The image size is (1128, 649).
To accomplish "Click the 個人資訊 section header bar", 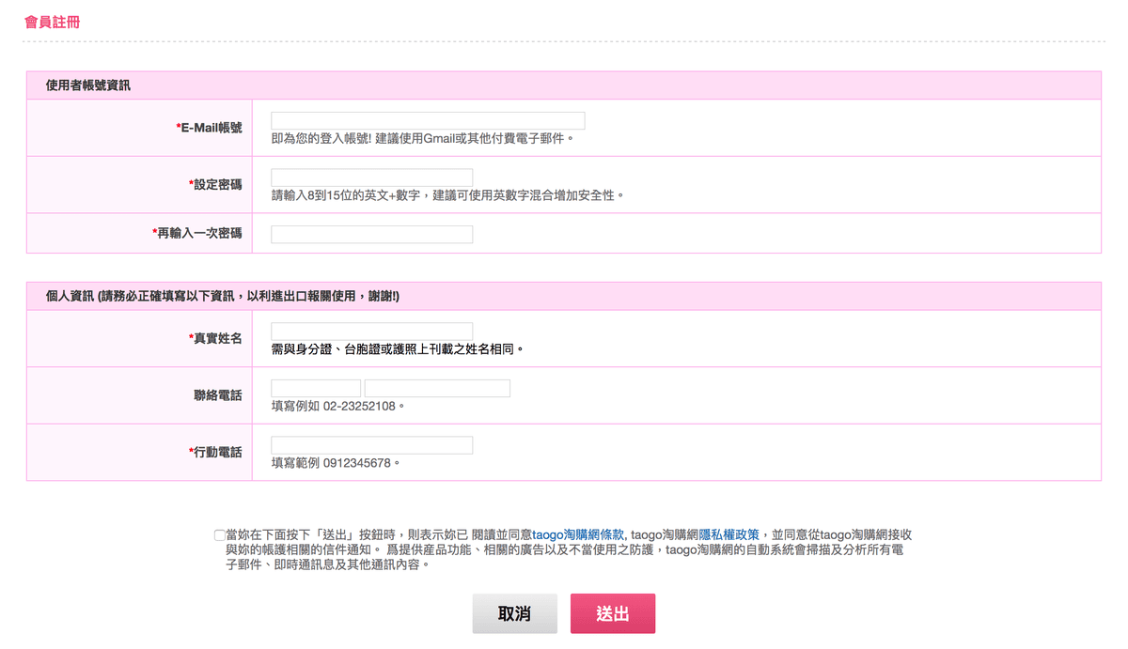I will pos(223,296).
